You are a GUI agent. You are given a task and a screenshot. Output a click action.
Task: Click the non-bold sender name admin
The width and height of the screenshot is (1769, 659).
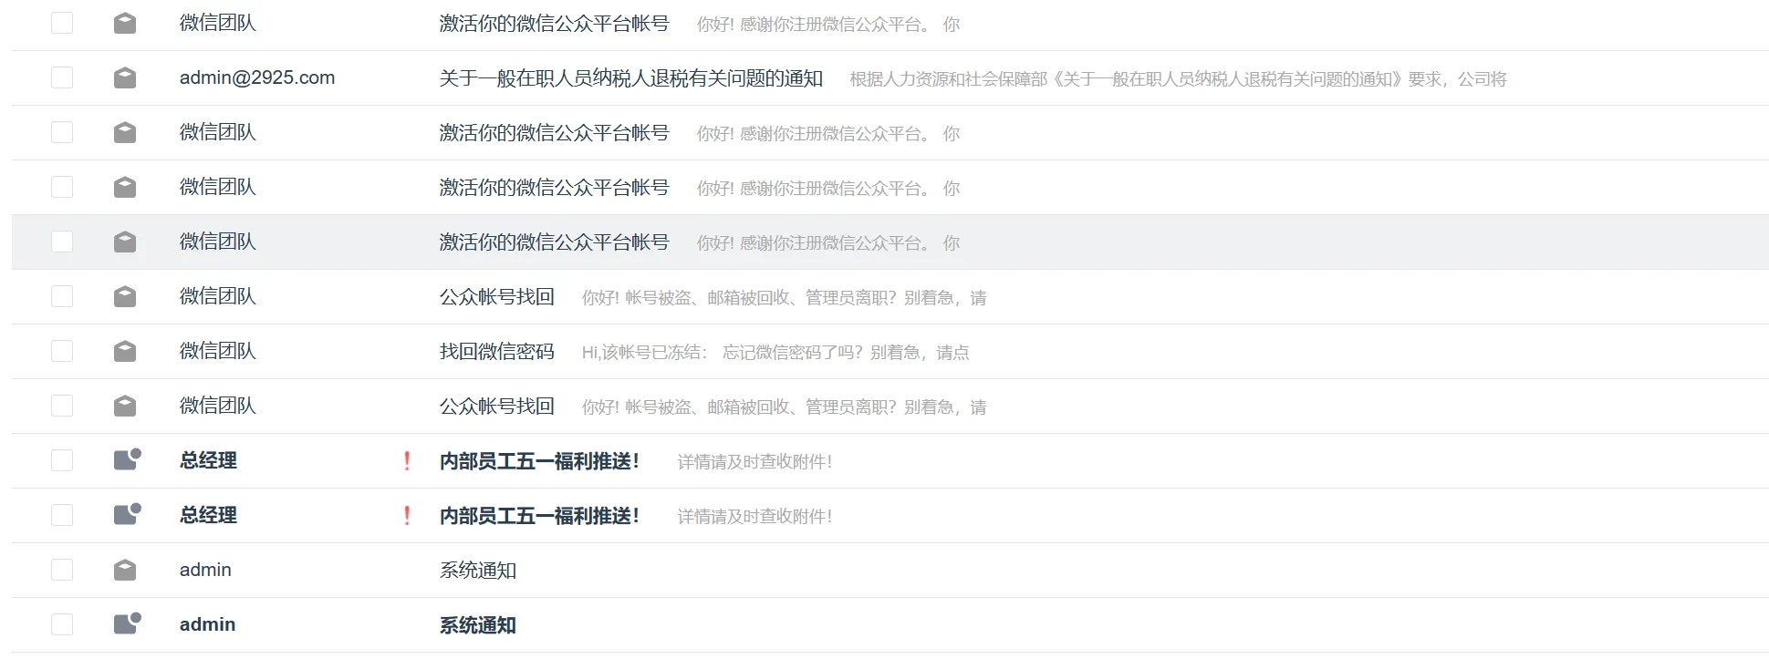[x=205, y=570]
